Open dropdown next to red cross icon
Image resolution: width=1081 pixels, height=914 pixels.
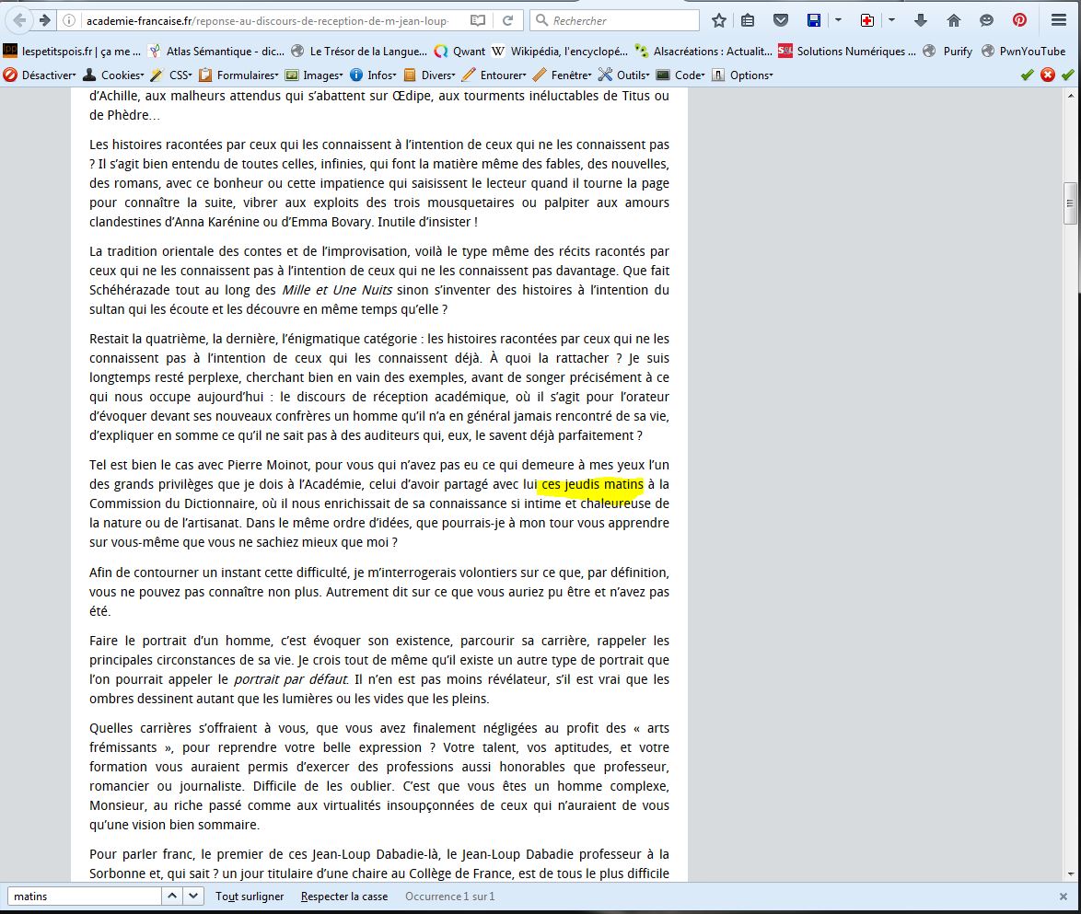(x=891, y=20)
